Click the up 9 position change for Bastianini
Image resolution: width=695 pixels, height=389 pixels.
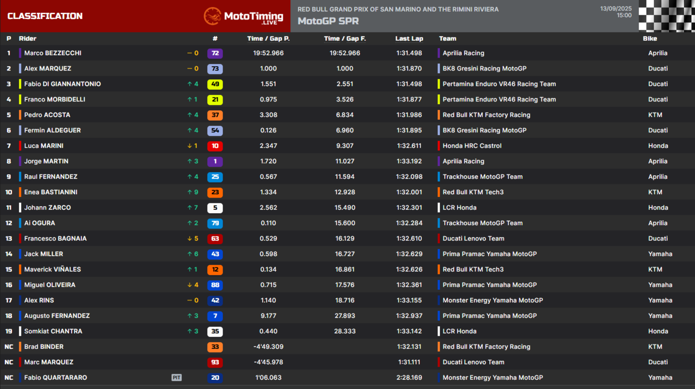[193, 192]
